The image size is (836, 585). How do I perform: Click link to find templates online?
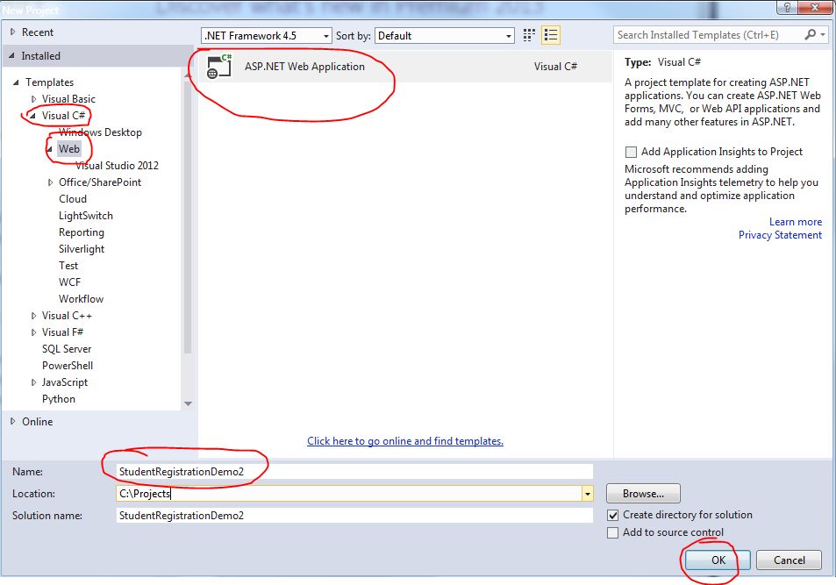(405, 441)
